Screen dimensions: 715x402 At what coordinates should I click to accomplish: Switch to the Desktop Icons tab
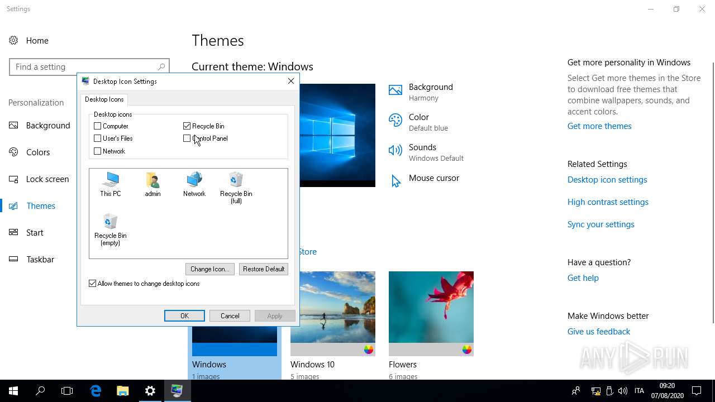coord(104,99)
